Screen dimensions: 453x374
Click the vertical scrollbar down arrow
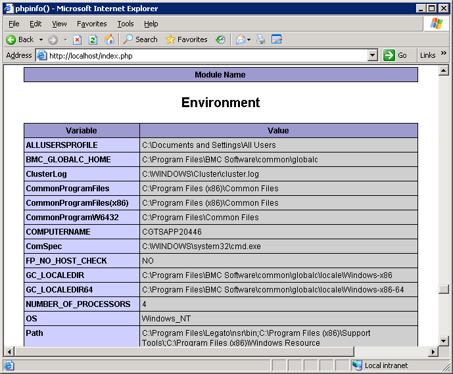(x=443, y=340)
